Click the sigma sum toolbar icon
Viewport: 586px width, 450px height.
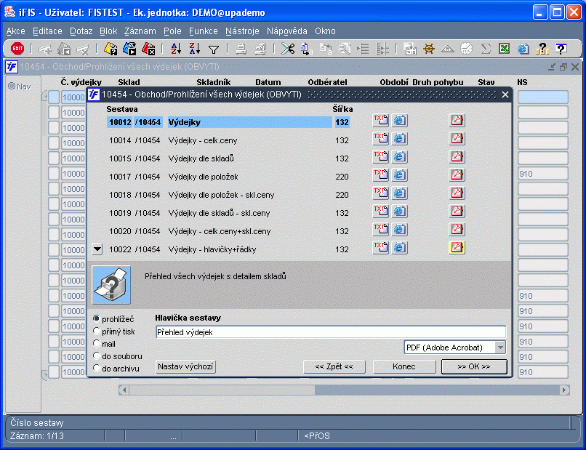tap(486, 49)
